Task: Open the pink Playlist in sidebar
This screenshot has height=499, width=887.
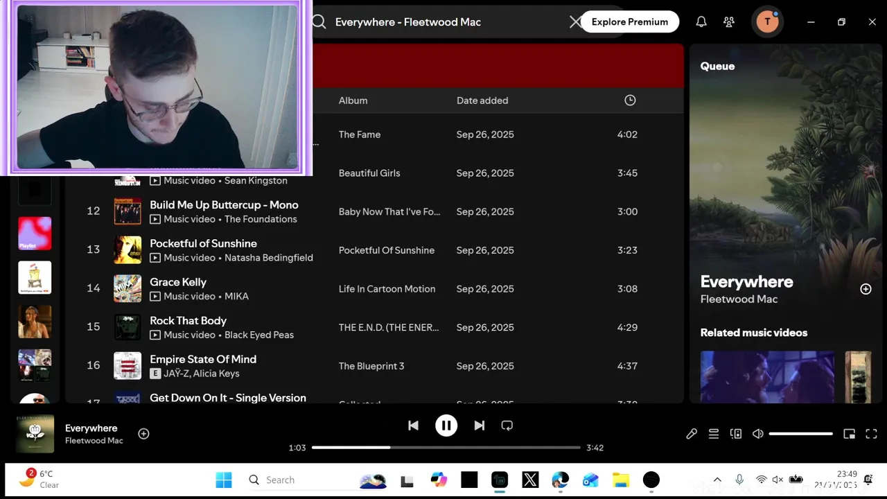Action: (35, 234)
